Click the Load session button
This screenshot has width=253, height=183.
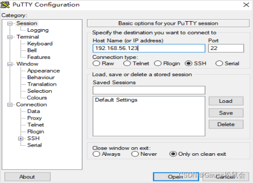click(x=226, y=101)
